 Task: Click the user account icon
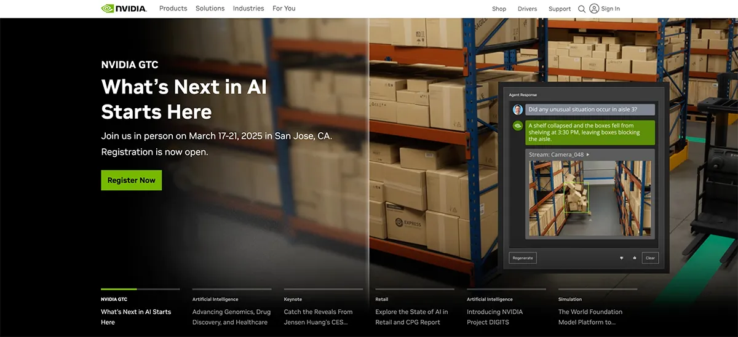[x=594, y=9]
